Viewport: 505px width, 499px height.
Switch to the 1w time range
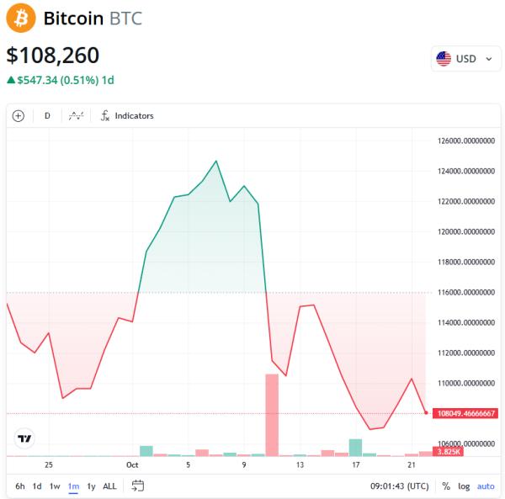(55, 486)
